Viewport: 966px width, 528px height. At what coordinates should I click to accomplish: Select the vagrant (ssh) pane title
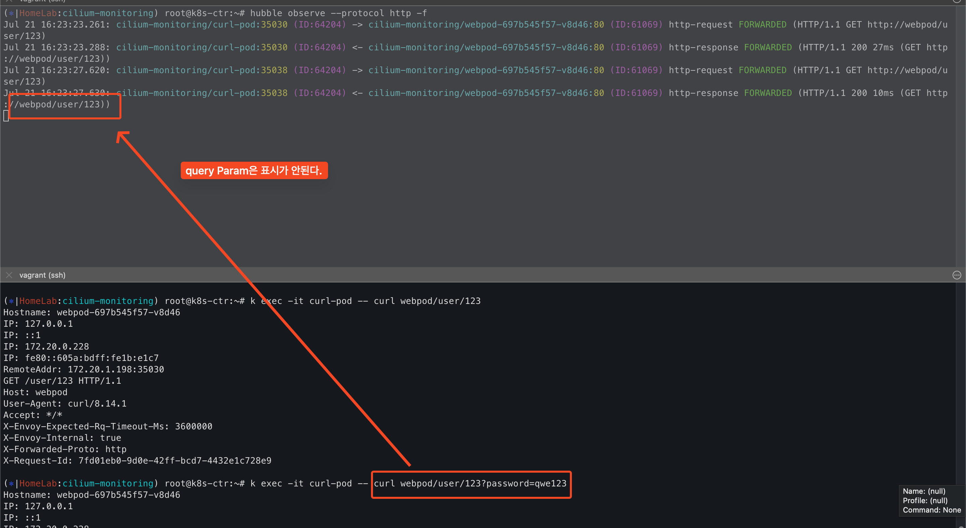tap(42, 275)
